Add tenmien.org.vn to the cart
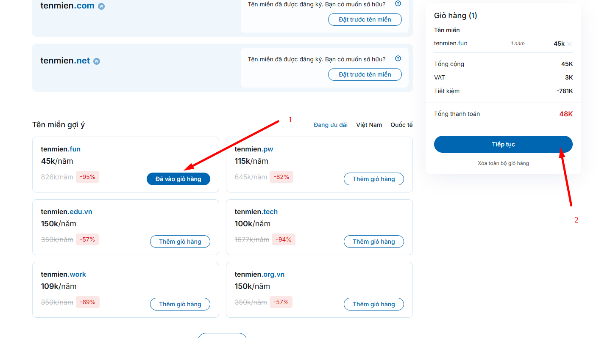 click(373, 304)
